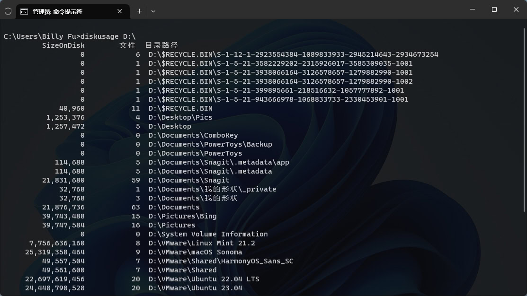Click the size value 39,743,488

pyautogui.click(x=63, y=217)
